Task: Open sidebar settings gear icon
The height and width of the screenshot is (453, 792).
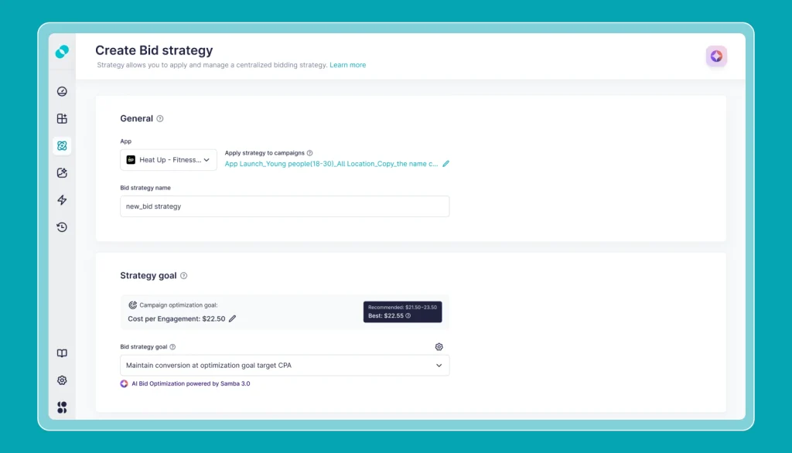Action: (62, 380)
